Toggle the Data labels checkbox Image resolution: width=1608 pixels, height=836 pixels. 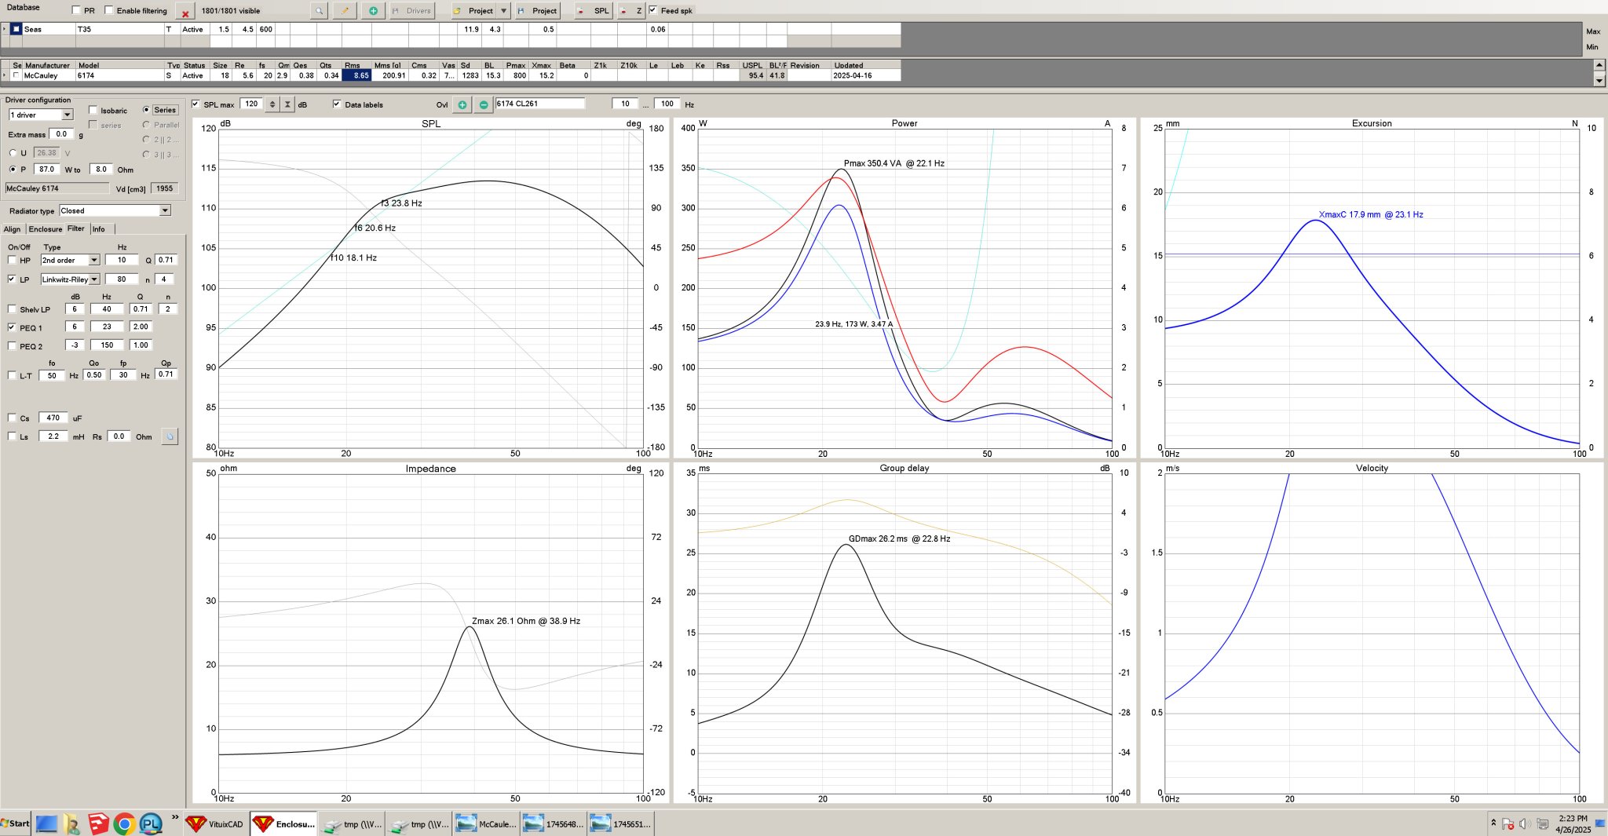pos(337,104)
